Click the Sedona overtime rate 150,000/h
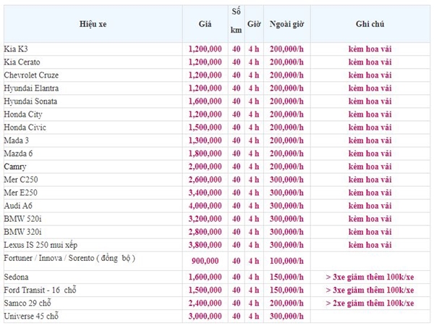Screen dimensions: 434x326 click(286, 277)
